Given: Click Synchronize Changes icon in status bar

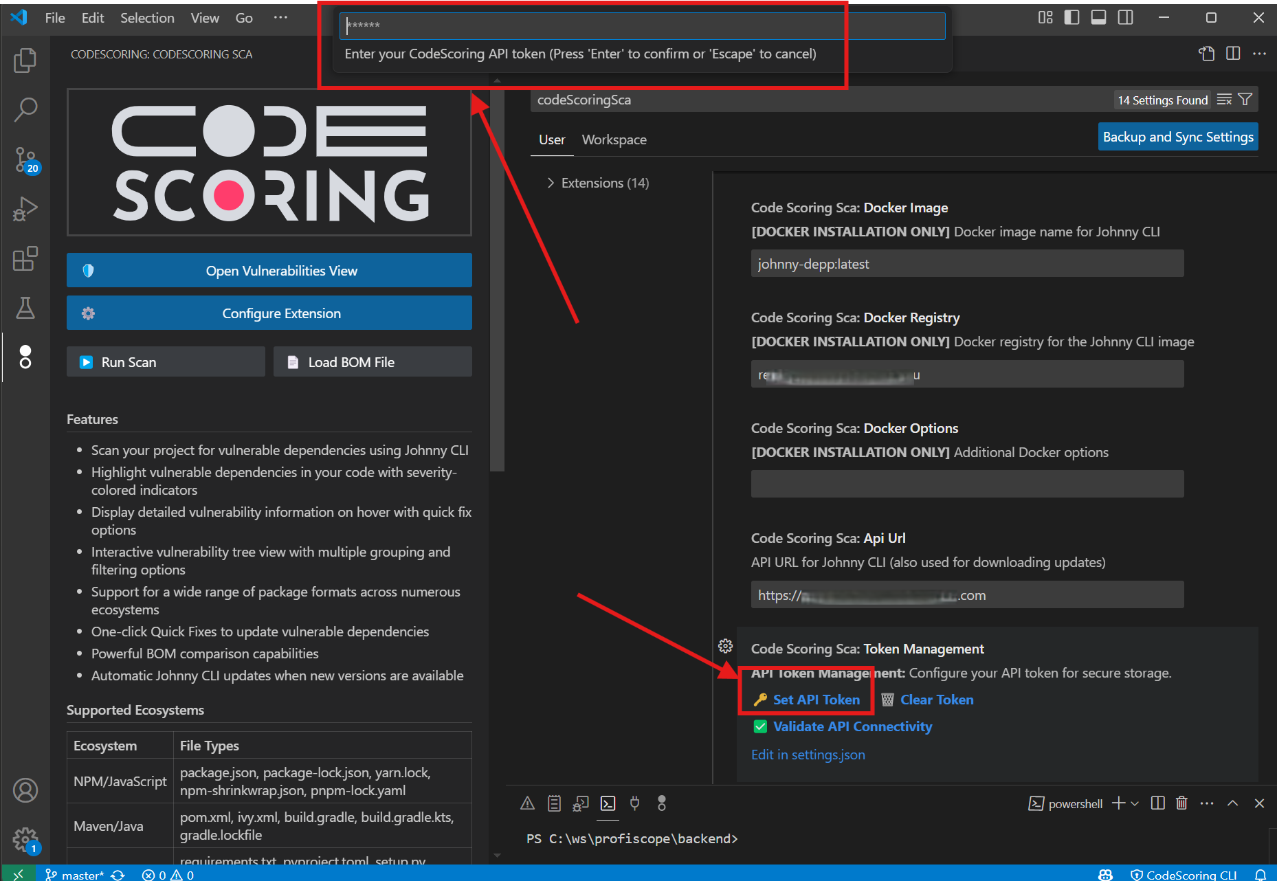Looking at the screenshot, I should pos(118,874).
